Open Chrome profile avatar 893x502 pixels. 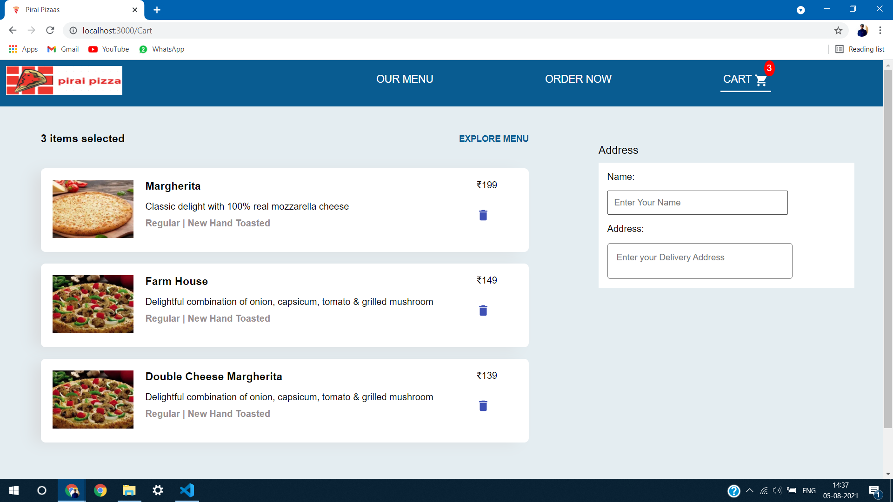tap(862, 30)
